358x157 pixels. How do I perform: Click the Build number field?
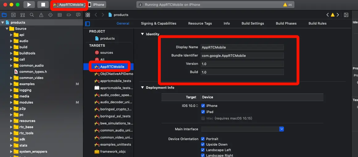[242, 72]
